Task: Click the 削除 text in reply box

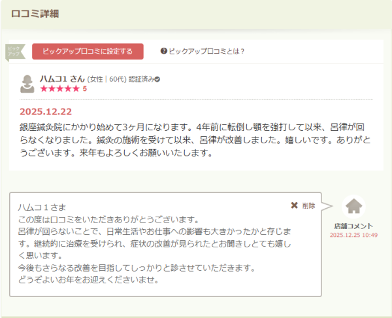Action: point(308,206)
